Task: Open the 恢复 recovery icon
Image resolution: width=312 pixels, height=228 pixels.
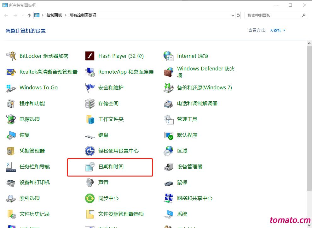Action: (x=11, y=135)
